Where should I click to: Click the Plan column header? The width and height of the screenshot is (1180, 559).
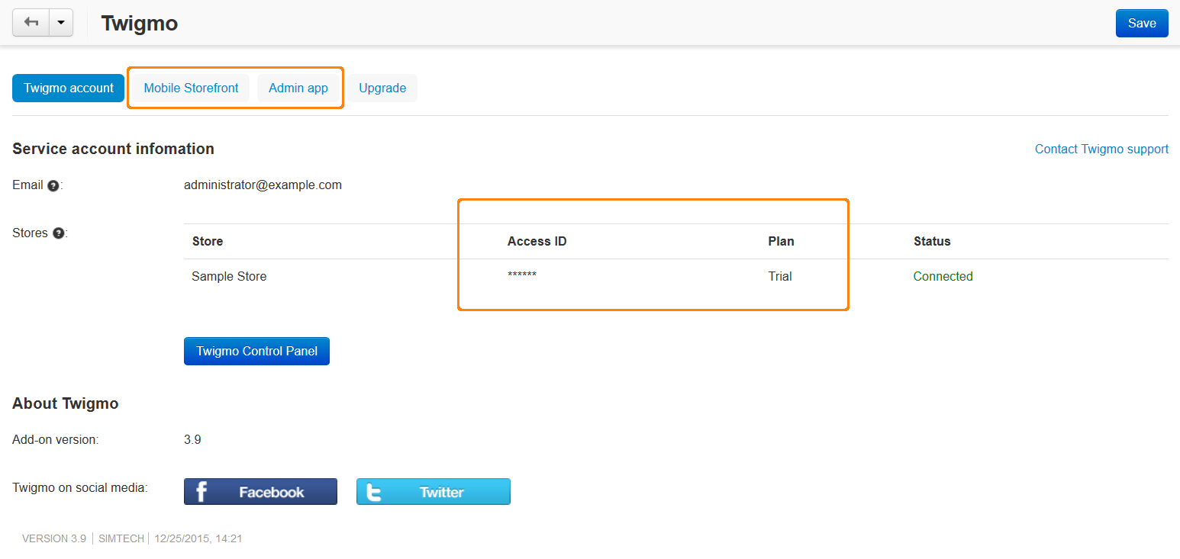[x=781, y=241]
